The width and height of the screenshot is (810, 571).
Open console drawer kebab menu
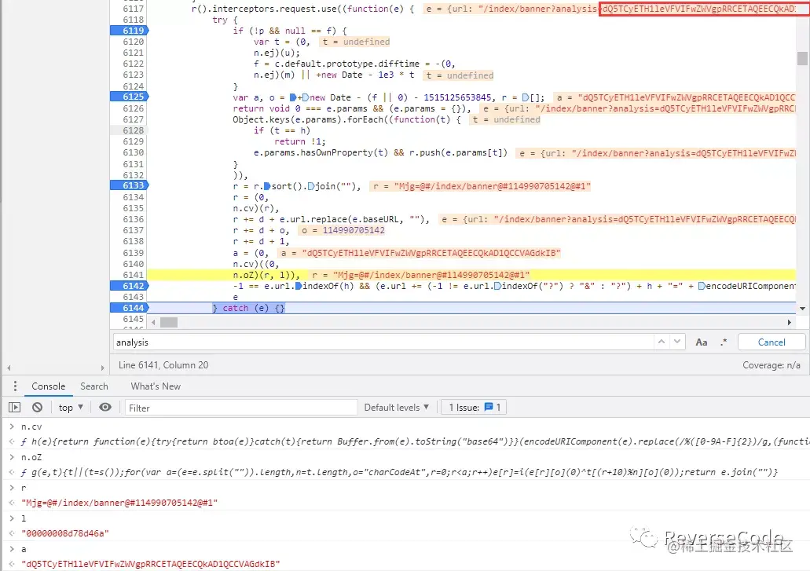coord(15,386)
